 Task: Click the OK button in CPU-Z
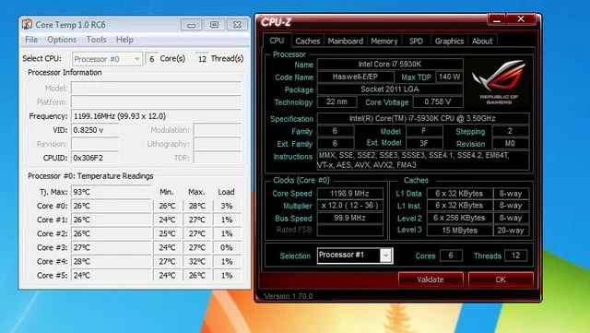pos(501,279)
